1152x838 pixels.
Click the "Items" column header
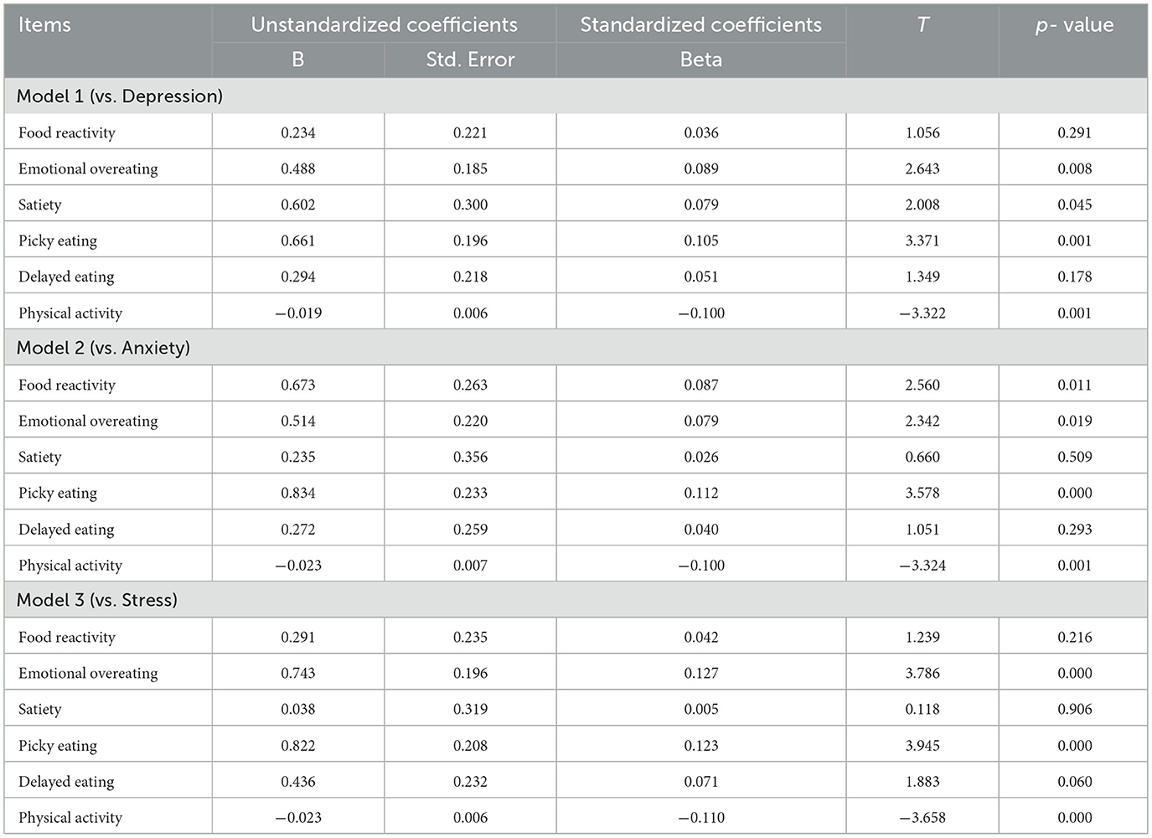(x=44, y=25)
